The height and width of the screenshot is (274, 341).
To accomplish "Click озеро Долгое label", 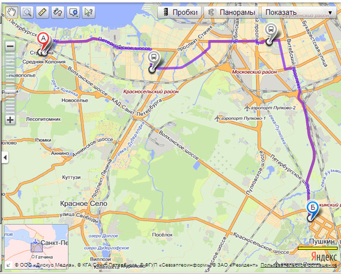I will (x=103, y=236).
